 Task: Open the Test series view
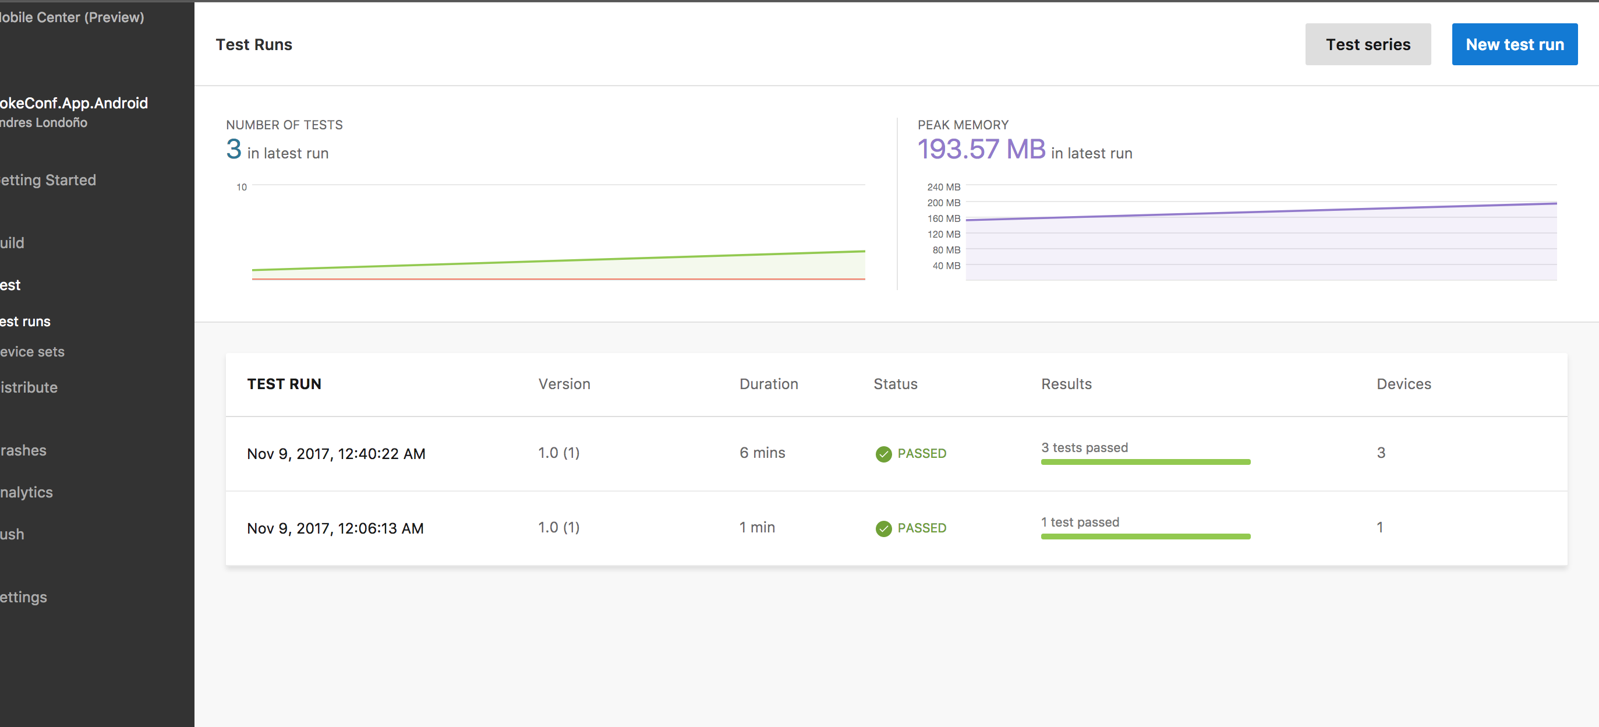pos(1367,44)
